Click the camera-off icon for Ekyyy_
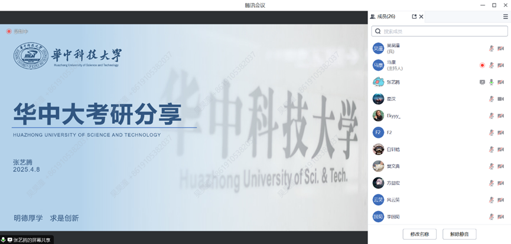 coord(500,116)
